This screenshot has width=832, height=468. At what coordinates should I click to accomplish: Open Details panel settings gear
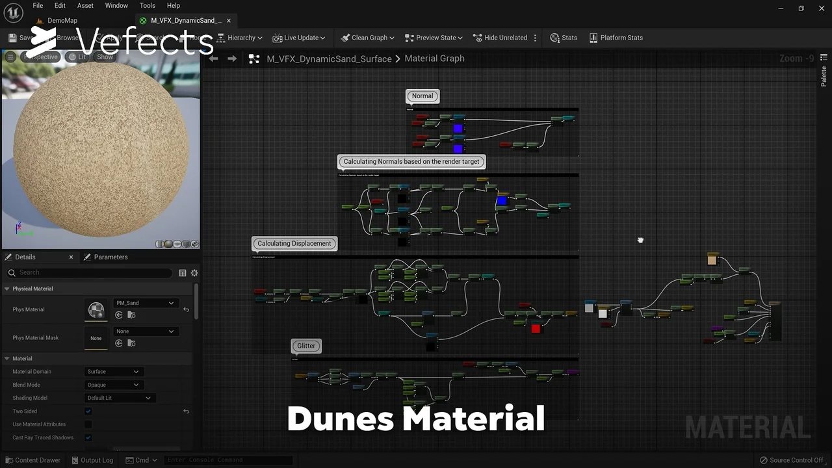click(x=194, y=273)
